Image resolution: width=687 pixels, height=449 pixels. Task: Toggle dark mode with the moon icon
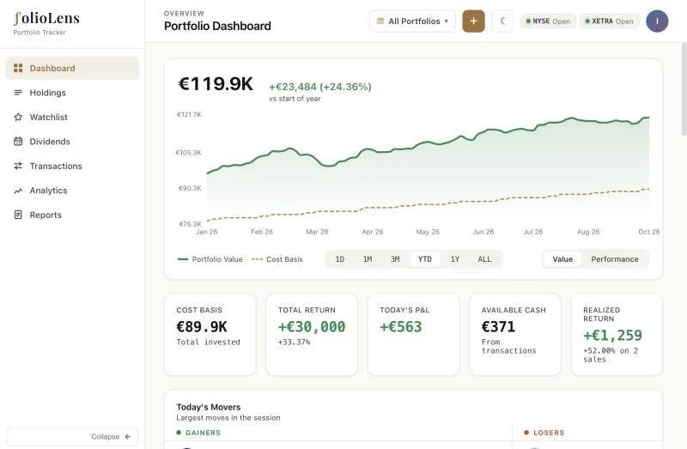502,21
